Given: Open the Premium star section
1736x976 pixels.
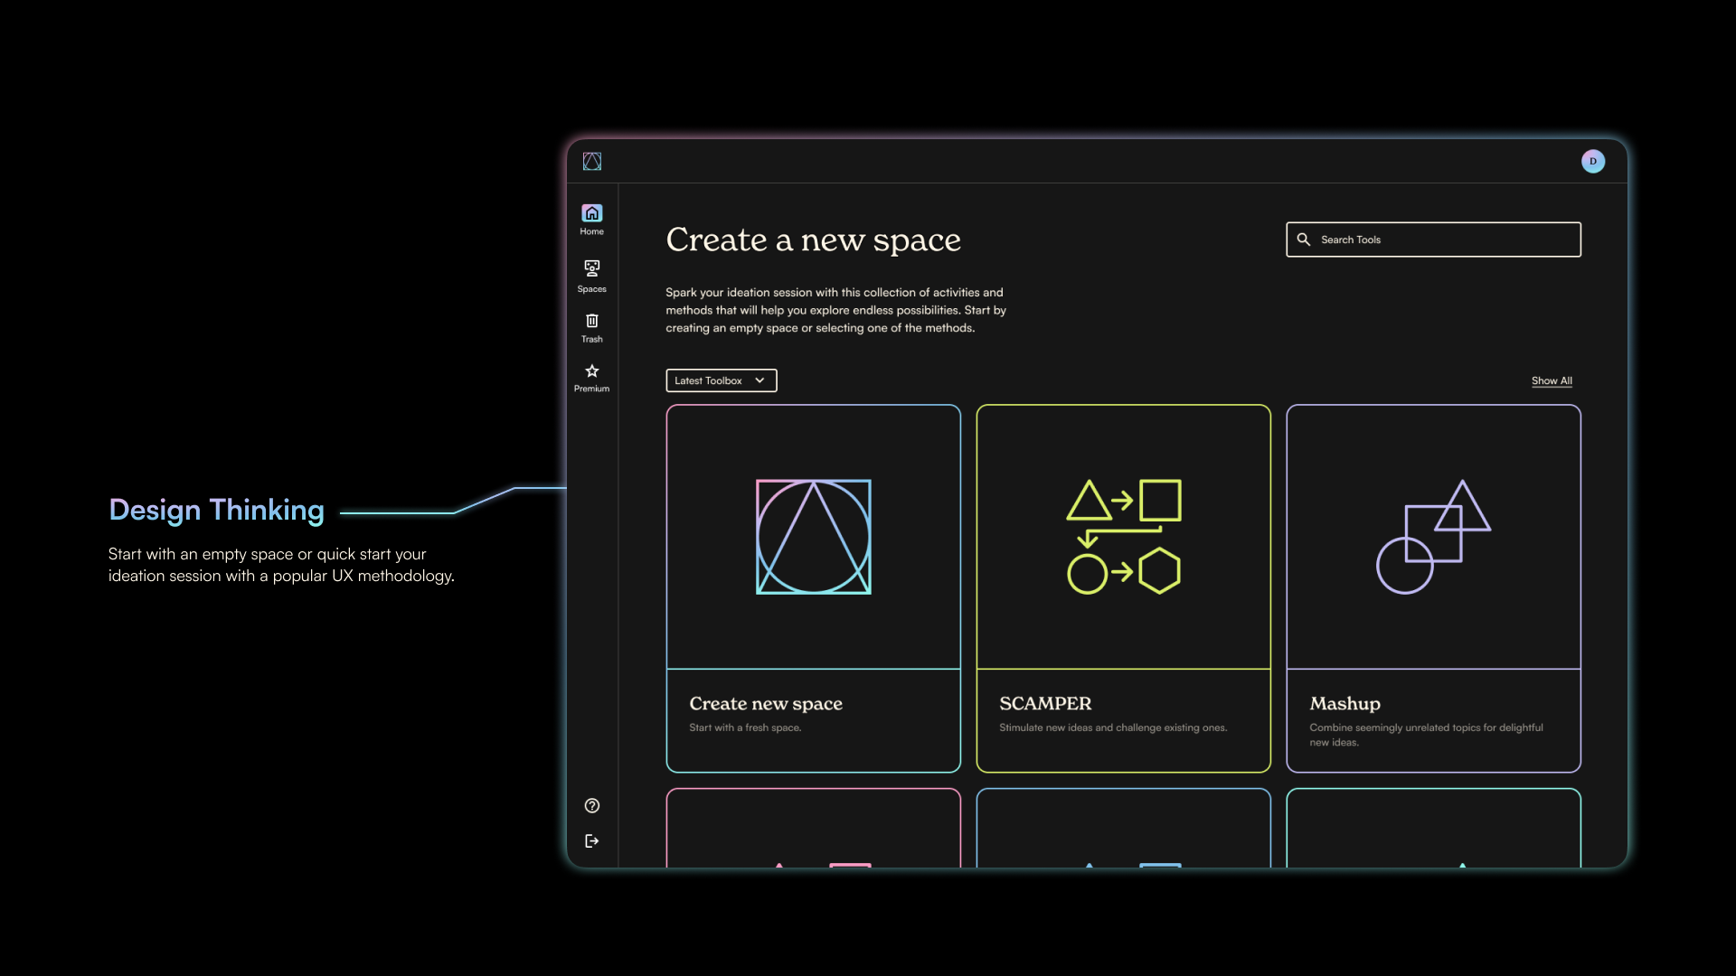Looking at the screenshot, I should coord(592,377).
